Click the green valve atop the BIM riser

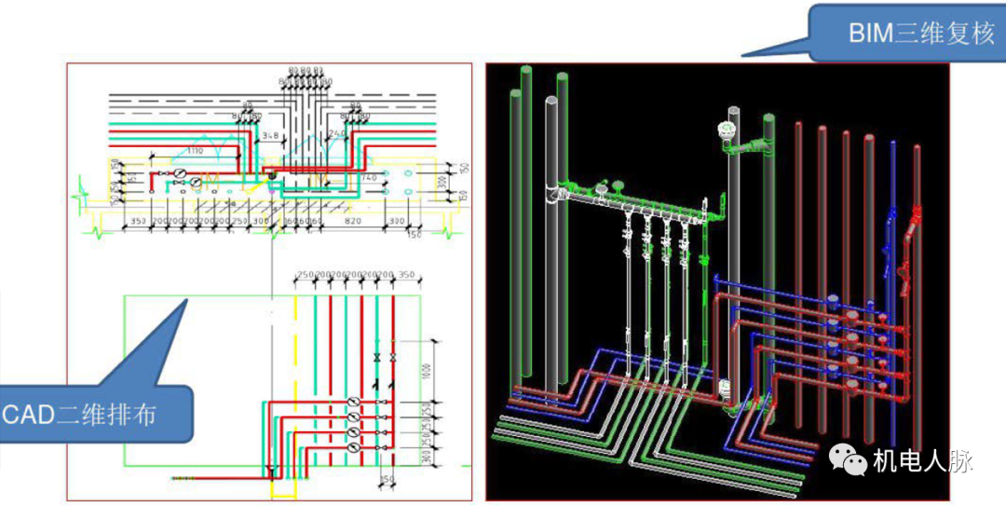coord(728,130)
